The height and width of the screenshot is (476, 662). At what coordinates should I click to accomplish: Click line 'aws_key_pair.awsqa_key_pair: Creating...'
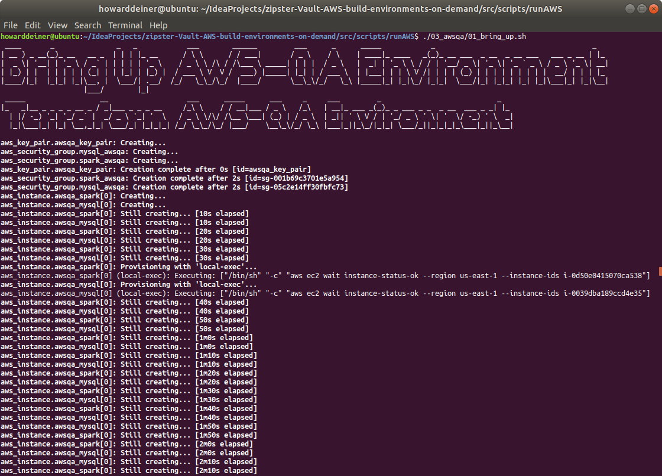tap(83, 143)
